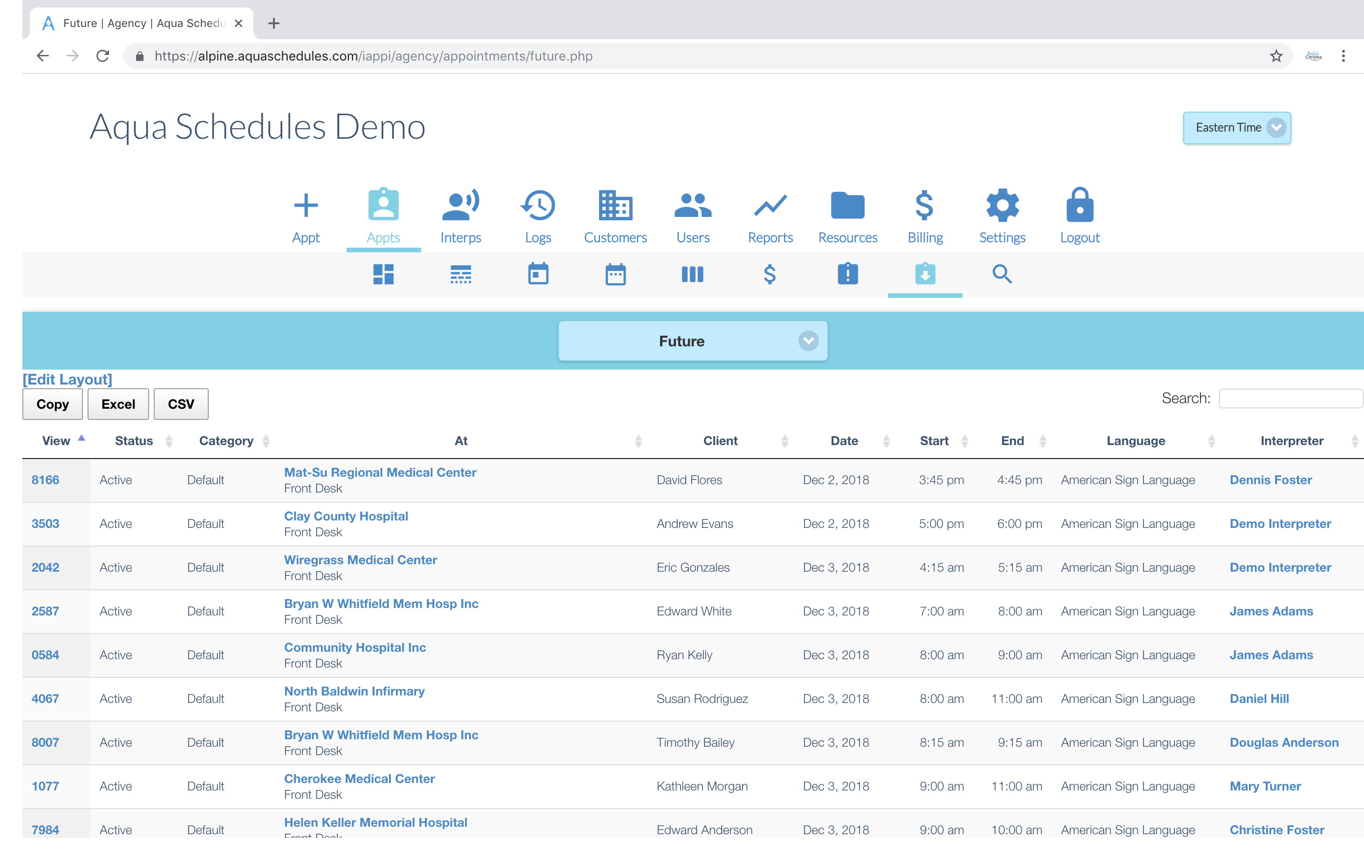Open the list view sub-toolbar icon

tap(461, 275)
